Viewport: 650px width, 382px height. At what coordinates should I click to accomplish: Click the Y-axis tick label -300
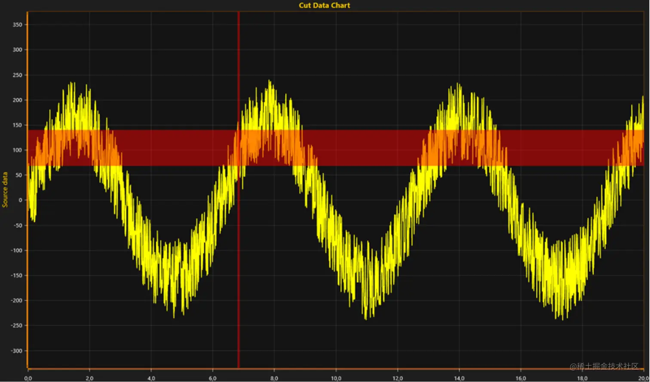pos(16,351)
